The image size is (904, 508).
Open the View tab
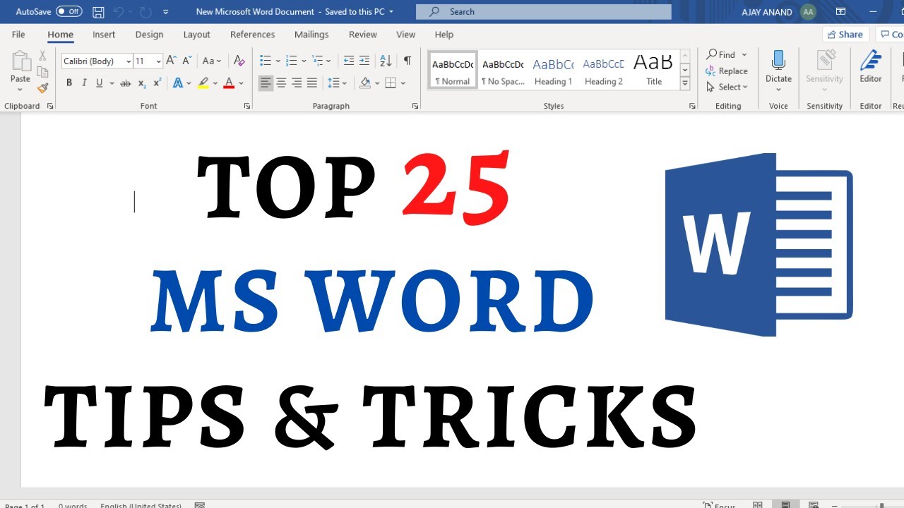406,35
